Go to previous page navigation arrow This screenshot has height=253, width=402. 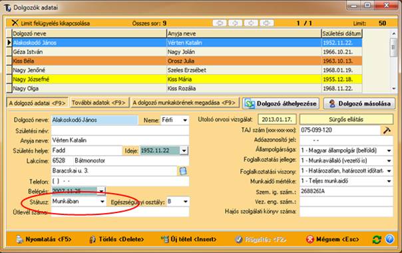[x=235, y=23]
